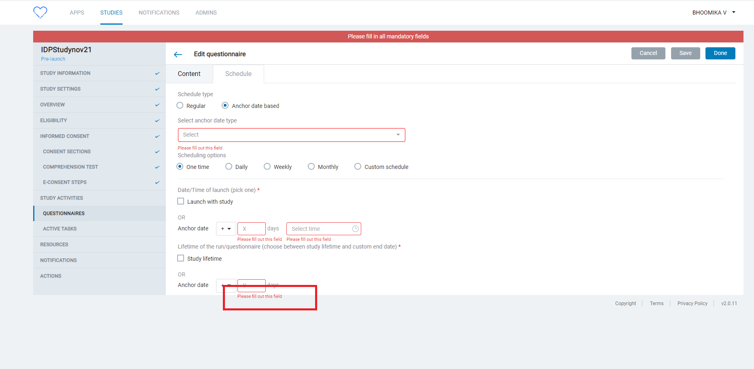Click the dropdown arrow in Select anchor date type
Image resolution: width=754 pixels, height=369 pixels.
click(398, 135)
